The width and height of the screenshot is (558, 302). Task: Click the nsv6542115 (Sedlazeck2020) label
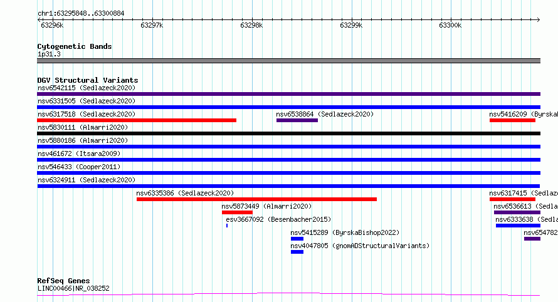87,88
